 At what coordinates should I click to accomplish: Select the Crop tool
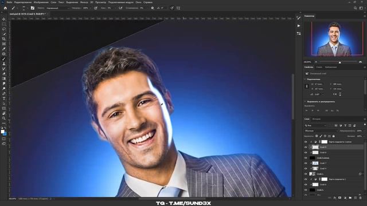tap(4, 39)
